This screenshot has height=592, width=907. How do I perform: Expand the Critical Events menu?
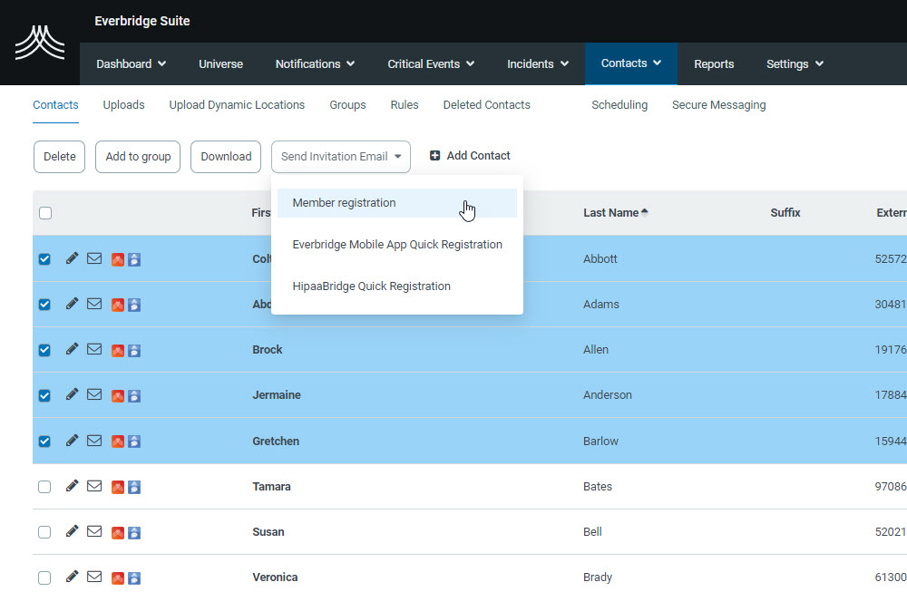click(x=431, y=63)
